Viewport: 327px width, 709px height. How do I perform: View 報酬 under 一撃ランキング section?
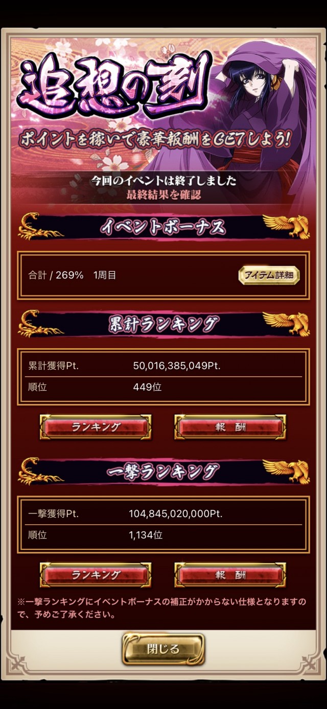[230, 575]
